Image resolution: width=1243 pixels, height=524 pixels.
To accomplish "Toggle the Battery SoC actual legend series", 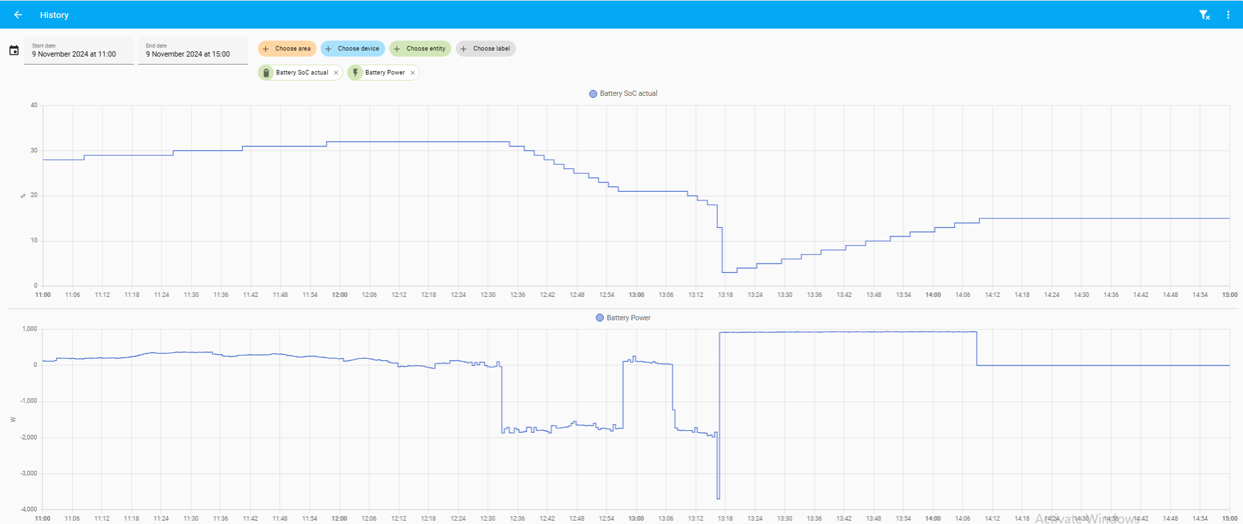I will (x=623, y=94).
